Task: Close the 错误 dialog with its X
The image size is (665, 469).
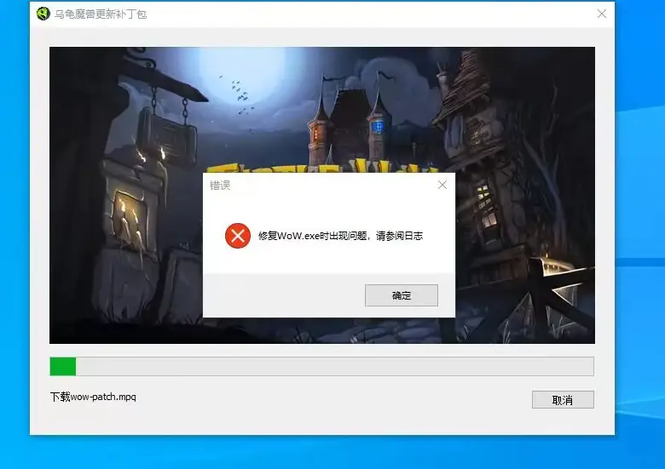Action: [x=442, y=185]
